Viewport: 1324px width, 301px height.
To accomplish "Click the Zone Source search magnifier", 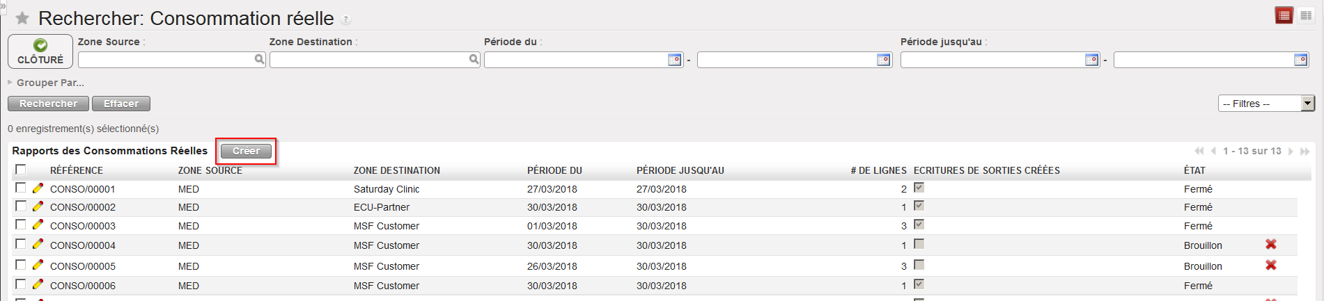I will pyautogui.click(x=259, y=60).
